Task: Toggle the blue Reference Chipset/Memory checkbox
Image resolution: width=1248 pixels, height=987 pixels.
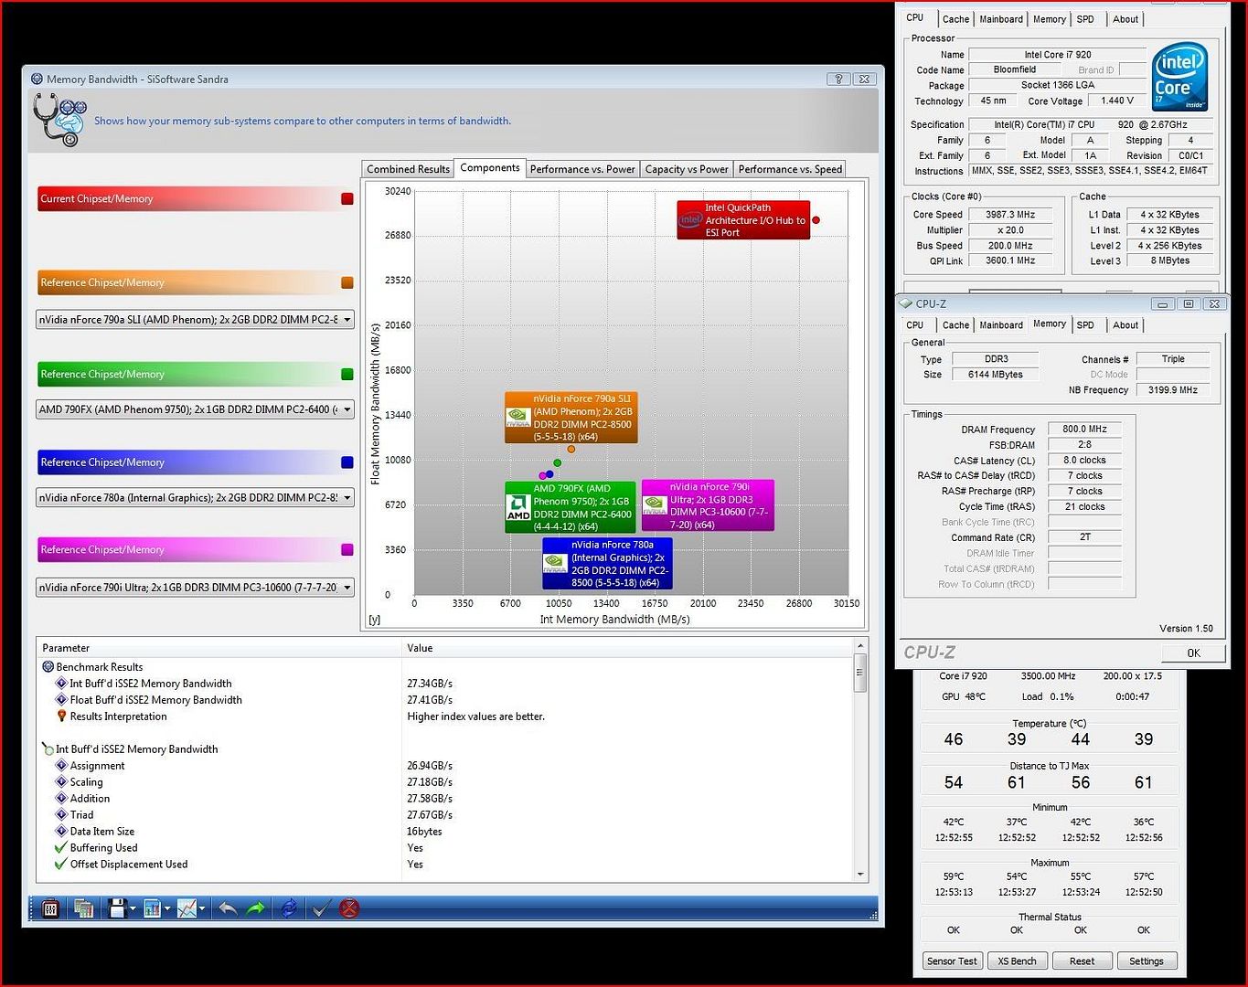Action: 347,462
